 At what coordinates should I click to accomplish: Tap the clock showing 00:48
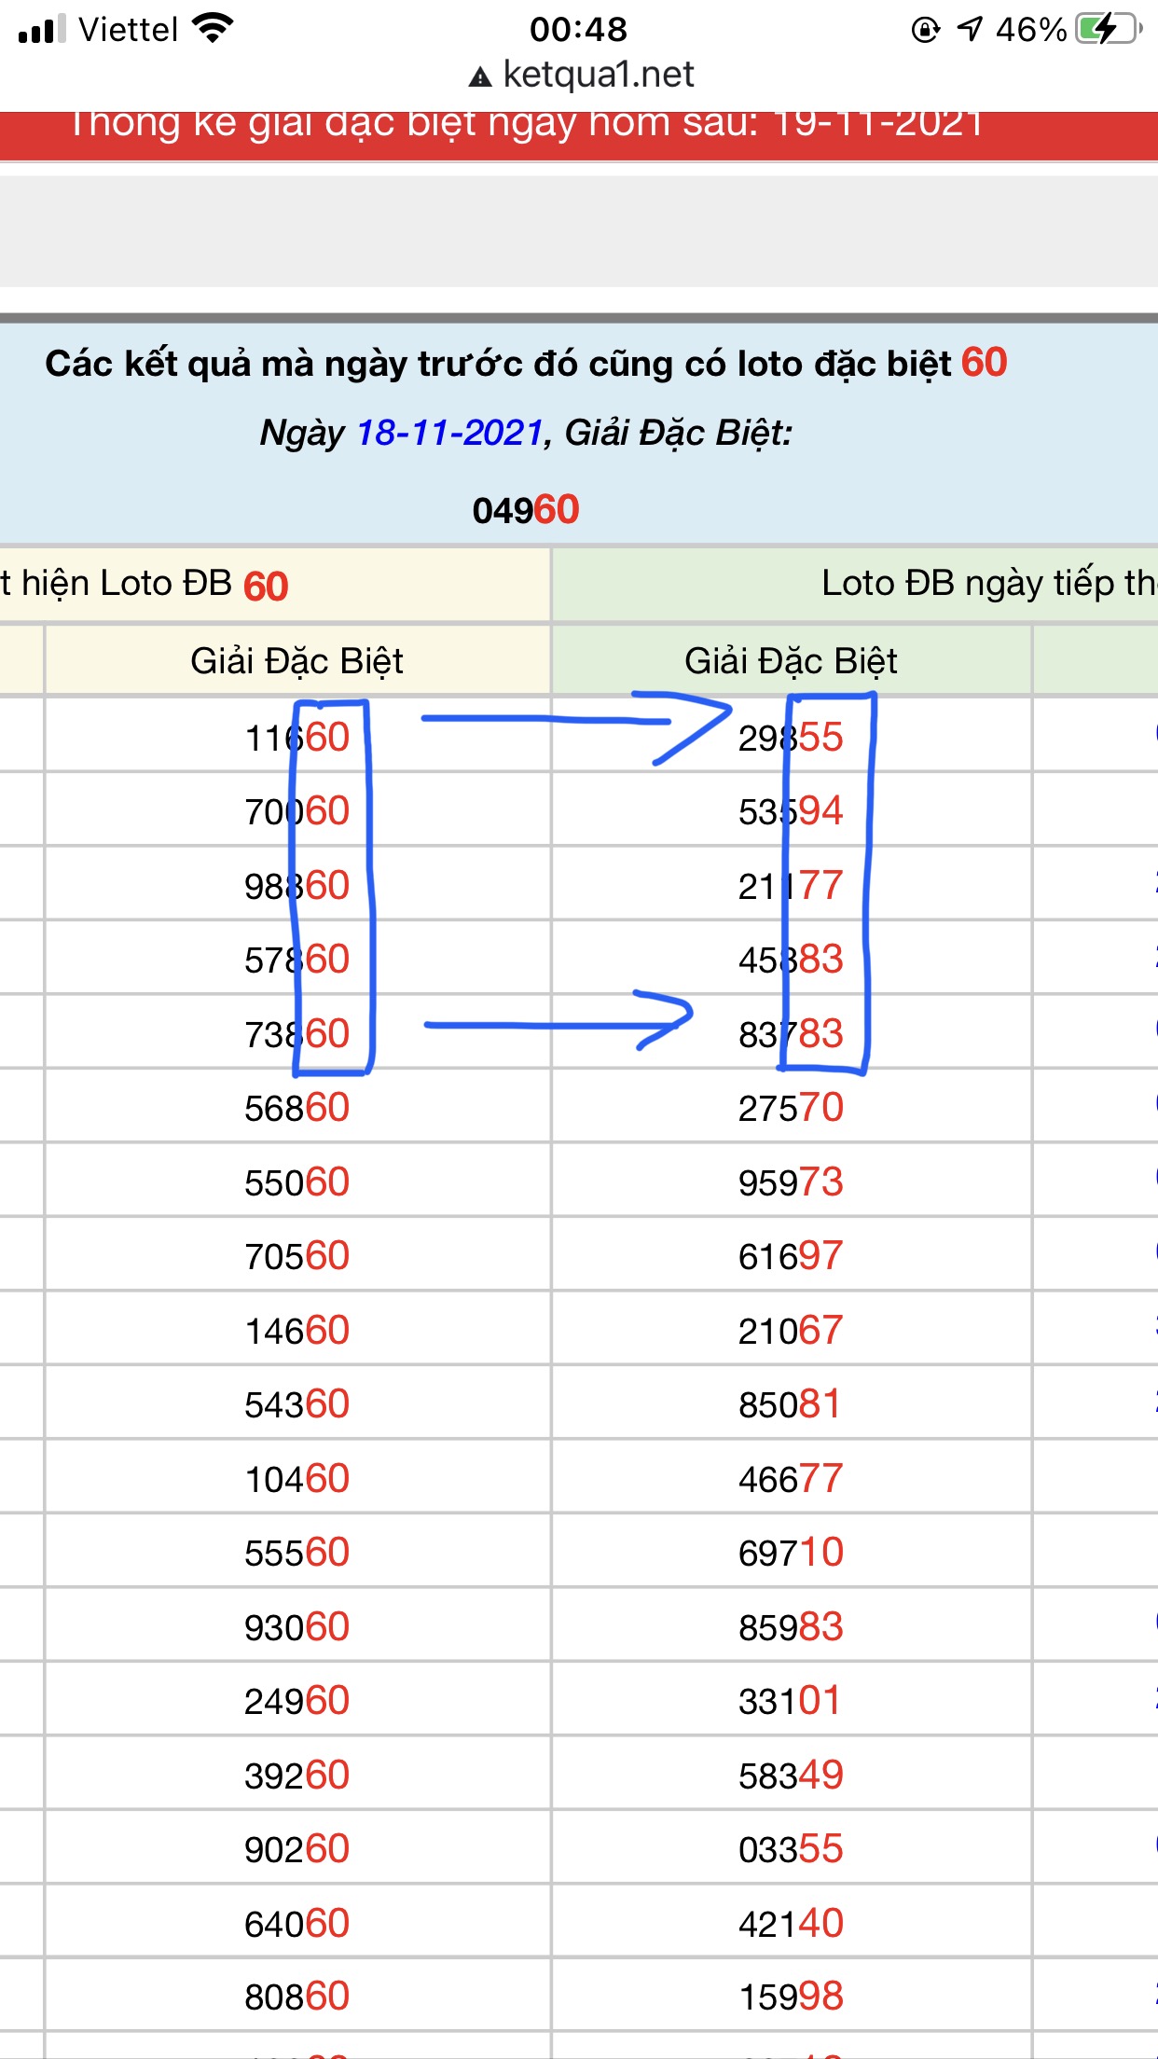coord(578,30)
